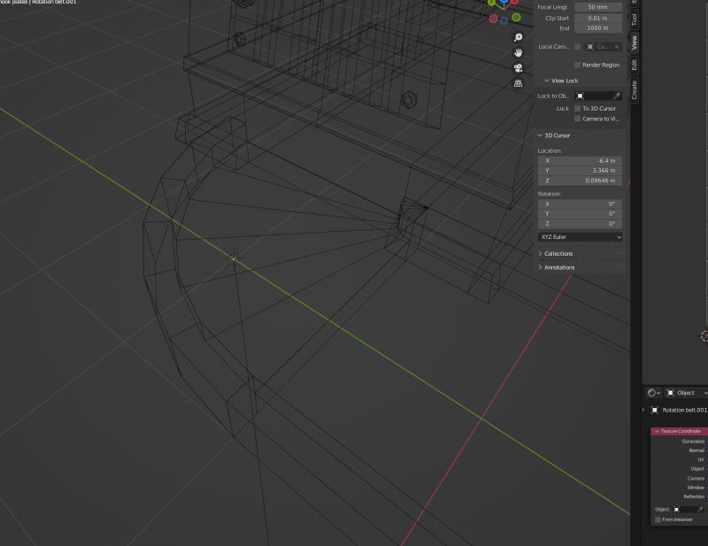
Task: Collapse the Texture Coordinate node header
Action: [x=657, y=431]
